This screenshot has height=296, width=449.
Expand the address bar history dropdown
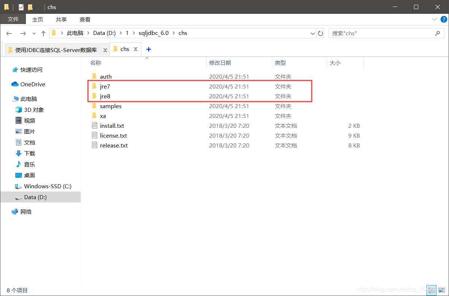pos(312,33)
